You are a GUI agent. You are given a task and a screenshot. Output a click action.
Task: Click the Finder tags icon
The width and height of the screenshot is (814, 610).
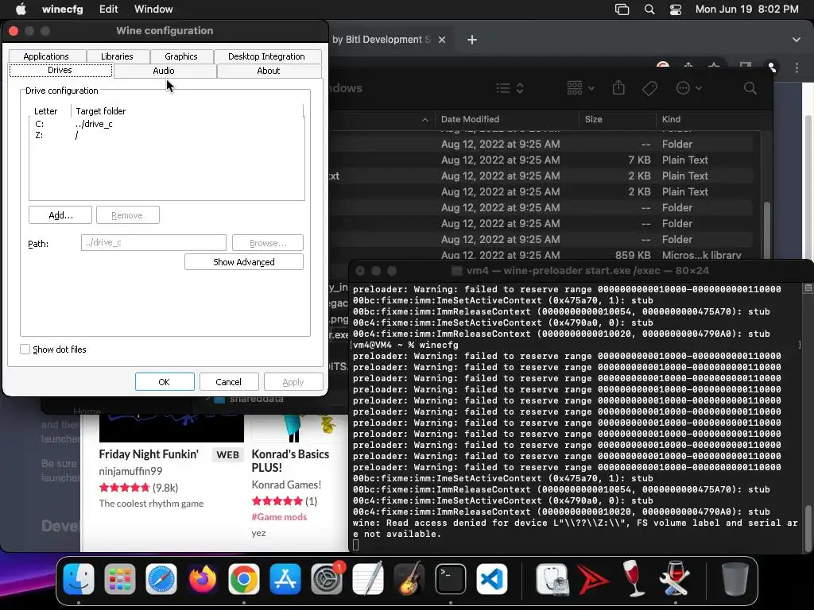(649, 88)
